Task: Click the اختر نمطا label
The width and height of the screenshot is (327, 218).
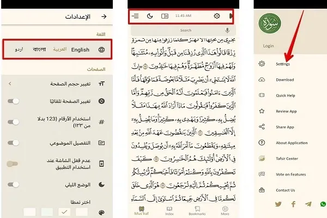Action: pyautogui.click(x=80, y=202)
